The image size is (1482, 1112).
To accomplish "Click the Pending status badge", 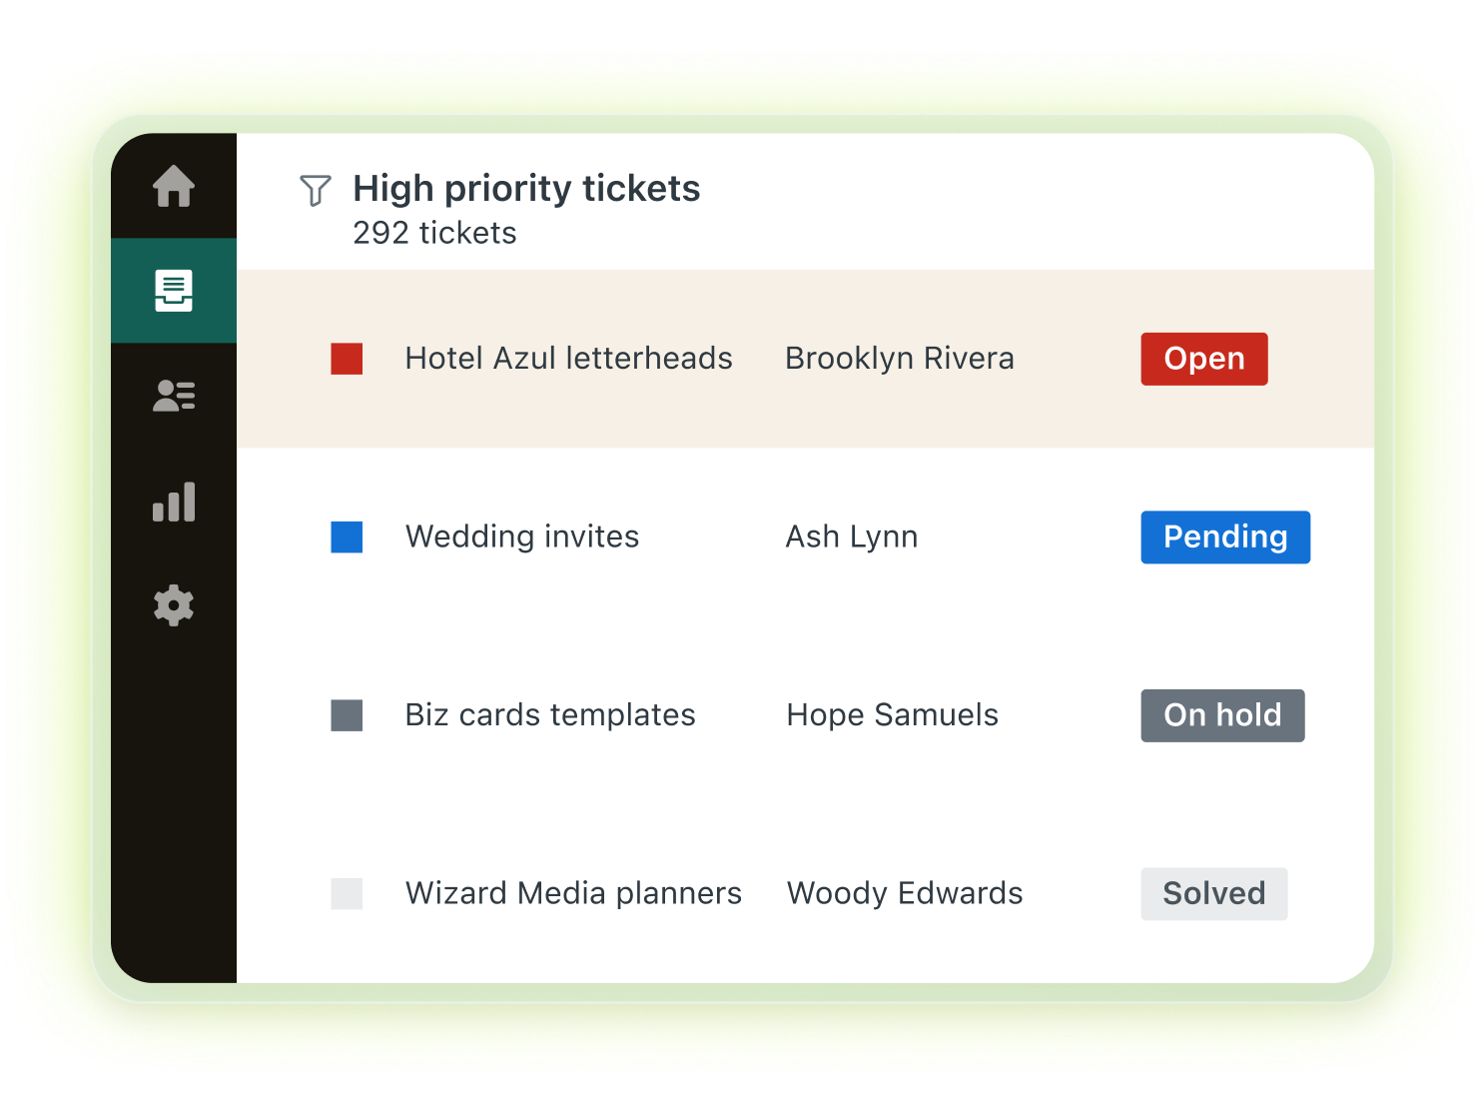I will click(1225, 537).
